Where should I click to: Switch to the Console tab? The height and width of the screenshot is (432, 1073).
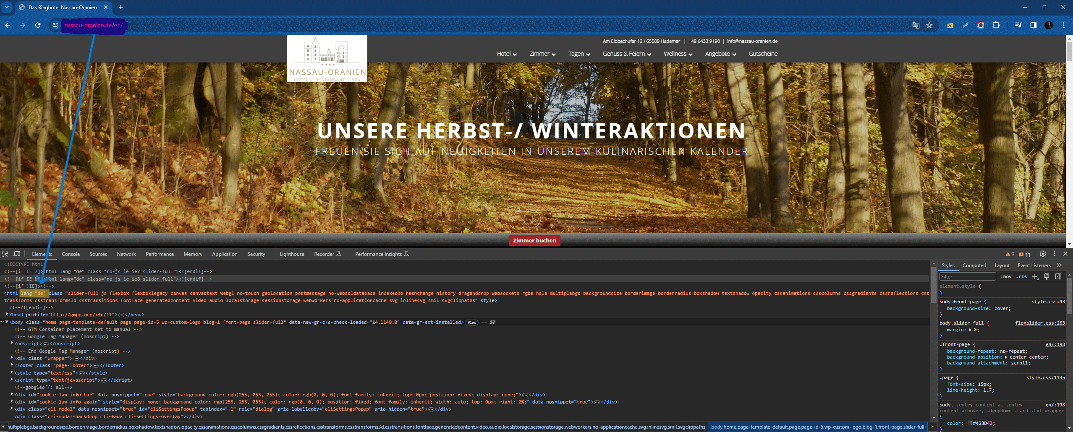(71, 254)
